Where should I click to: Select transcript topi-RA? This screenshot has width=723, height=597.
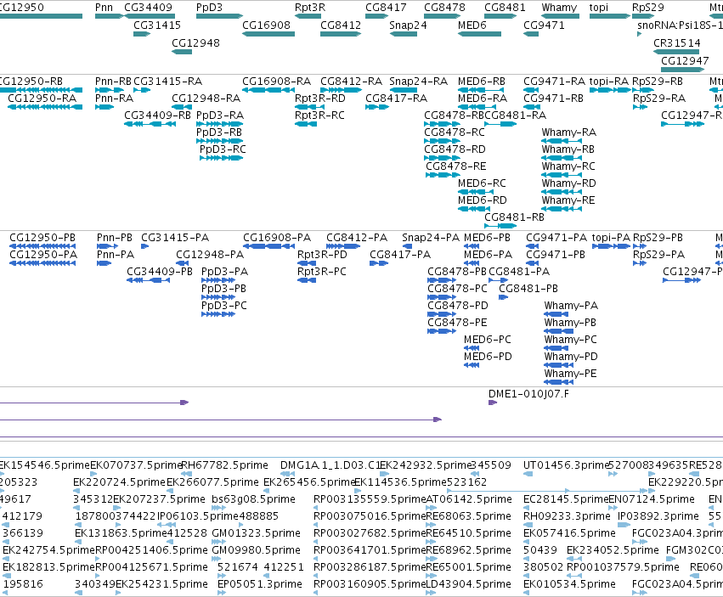tap(608, 82)
